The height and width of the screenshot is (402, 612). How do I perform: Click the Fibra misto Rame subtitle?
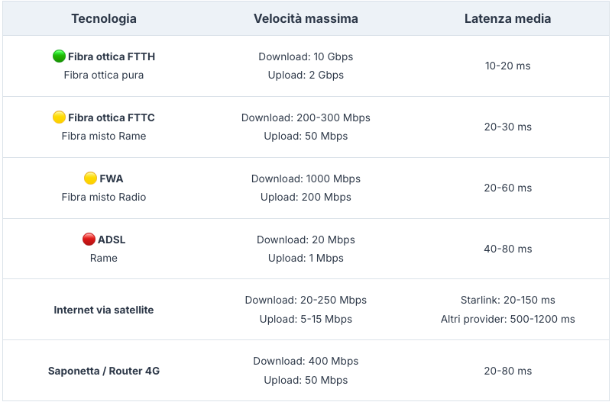coord(104,136)
